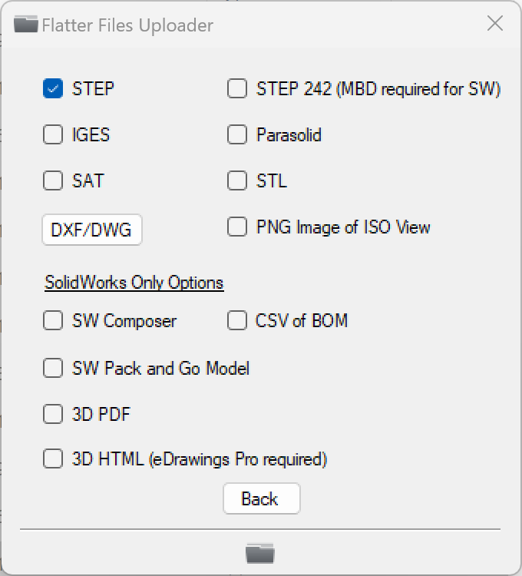Toggle the SW Composer checkbox
Image resolution: width=522 pixels, height=576 pixels.
(x=53, y=321)
